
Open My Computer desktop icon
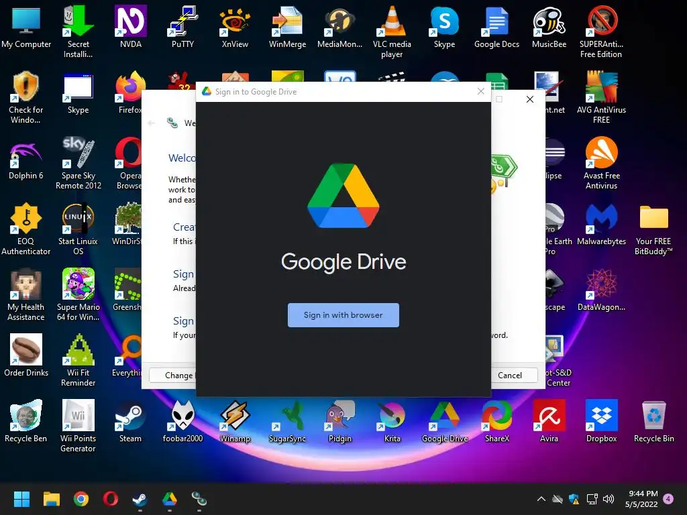[x=26, y=27]
